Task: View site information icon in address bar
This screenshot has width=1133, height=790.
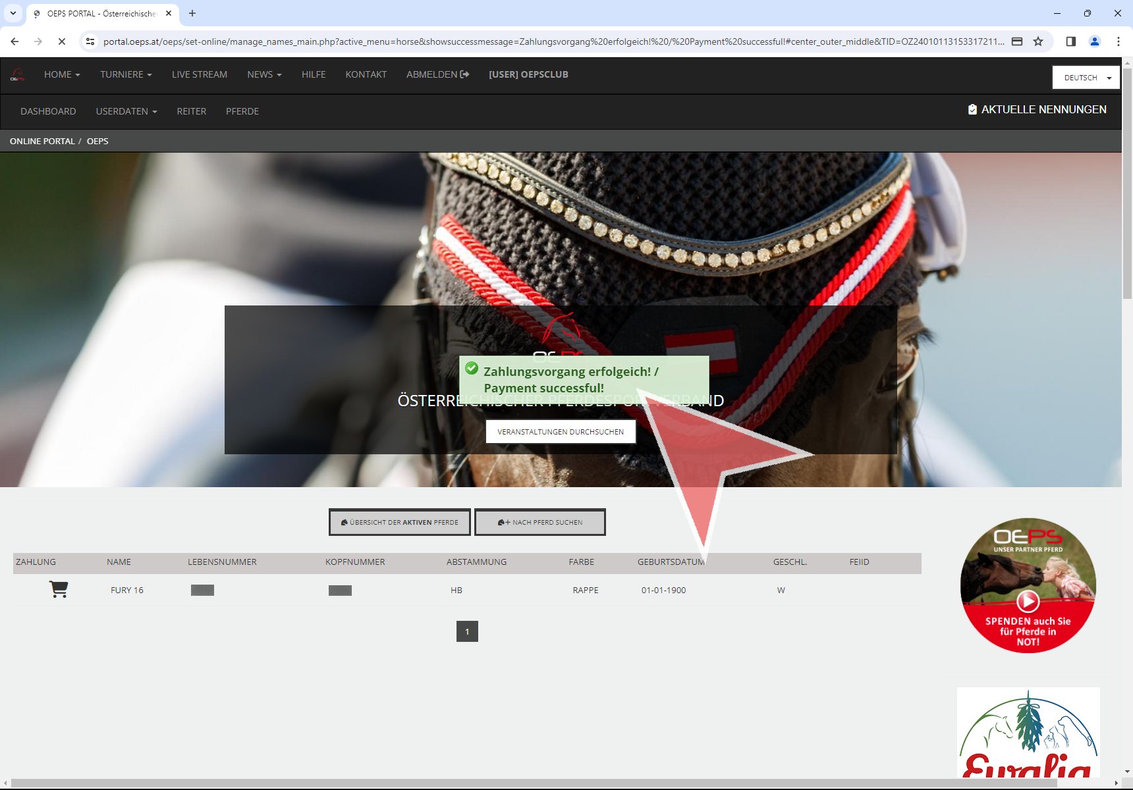Action: pyautogui.click(x=91, y=41)
